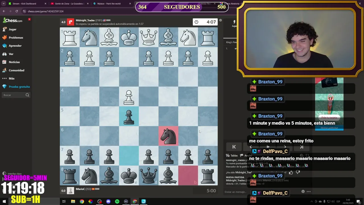This screenshot has width=364, height=205.
Task: Jump to first move of game
Action: [234, 147]
